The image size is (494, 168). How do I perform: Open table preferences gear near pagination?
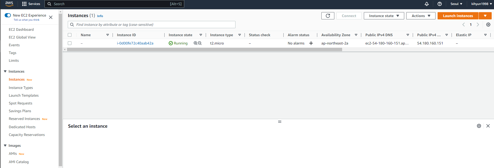488,25
